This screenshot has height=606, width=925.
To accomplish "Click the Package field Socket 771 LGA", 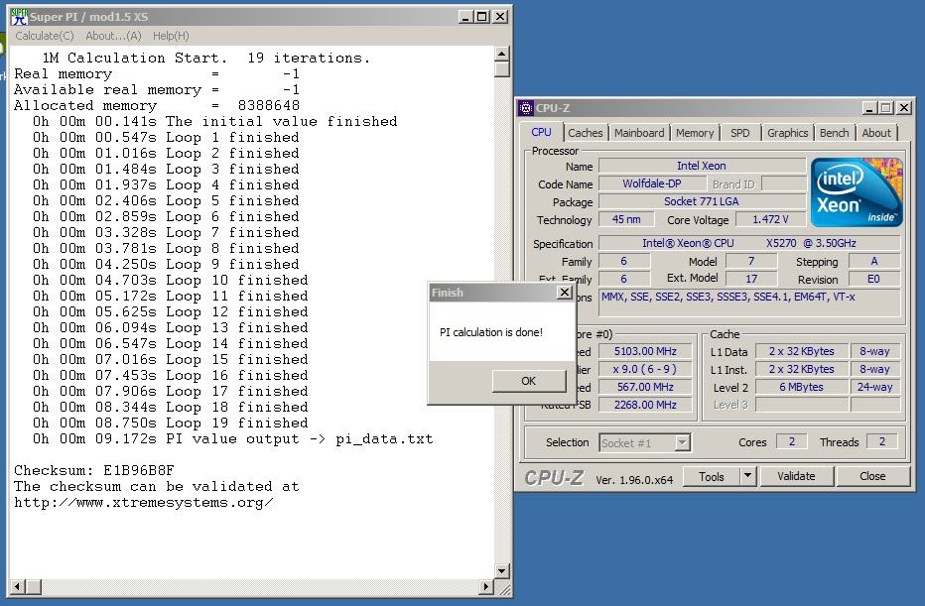I will click(702, 201).
